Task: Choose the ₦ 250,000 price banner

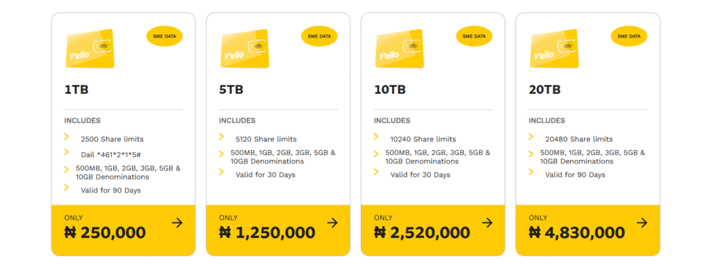Action: pyautogui.click(x=124, y=230)
